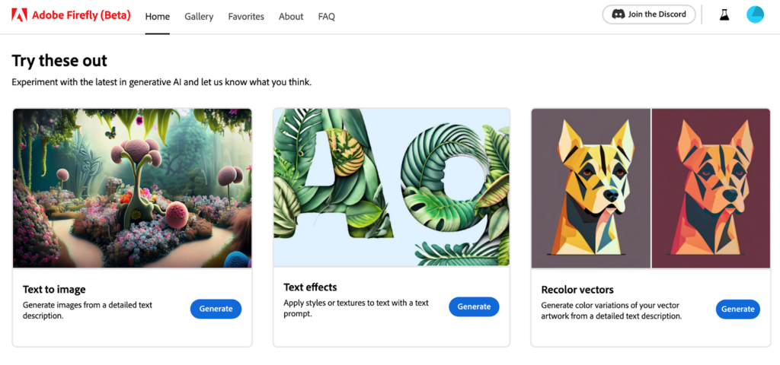The height and width of the screenshot is (365, 780).
Task: Click Generate under Text effects
Action: (474, 306)
